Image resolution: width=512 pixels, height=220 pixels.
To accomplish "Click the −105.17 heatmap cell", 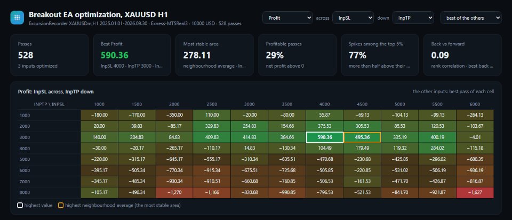I will (99, 193).
